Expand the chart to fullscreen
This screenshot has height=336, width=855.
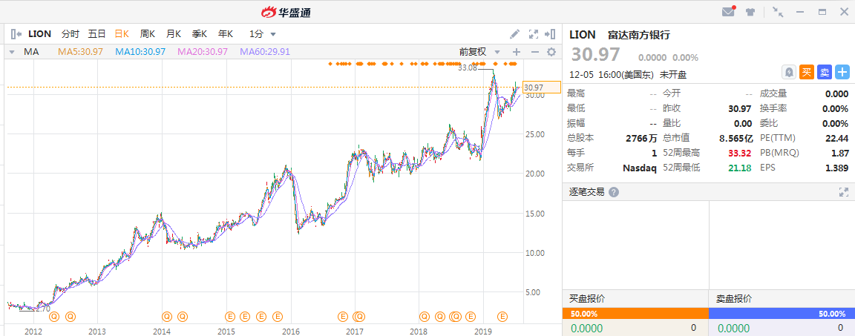533,34
